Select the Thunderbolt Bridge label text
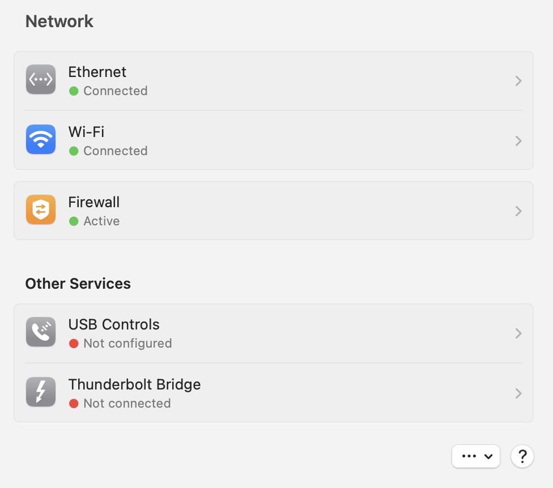The height and width of the screenshot is (488, 553). (134, 384)
